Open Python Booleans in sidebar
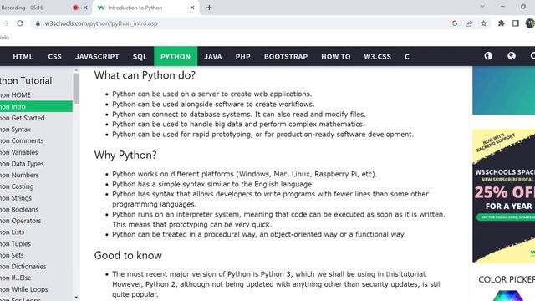 tap(36, 209)
